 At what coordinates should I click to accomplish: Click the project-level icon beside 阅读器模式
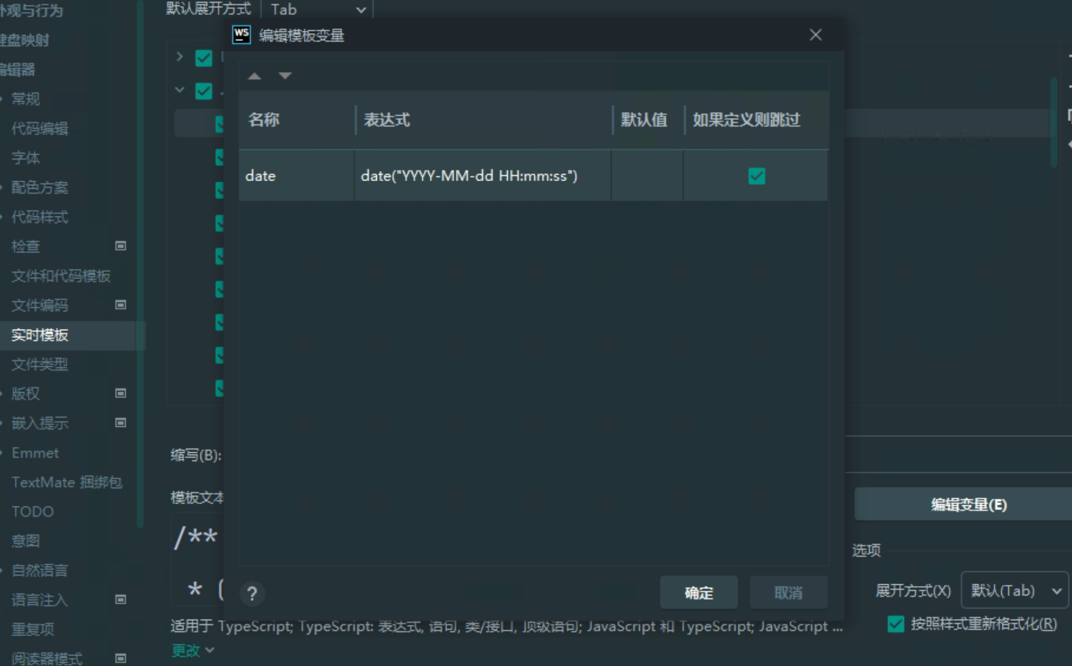120,658
